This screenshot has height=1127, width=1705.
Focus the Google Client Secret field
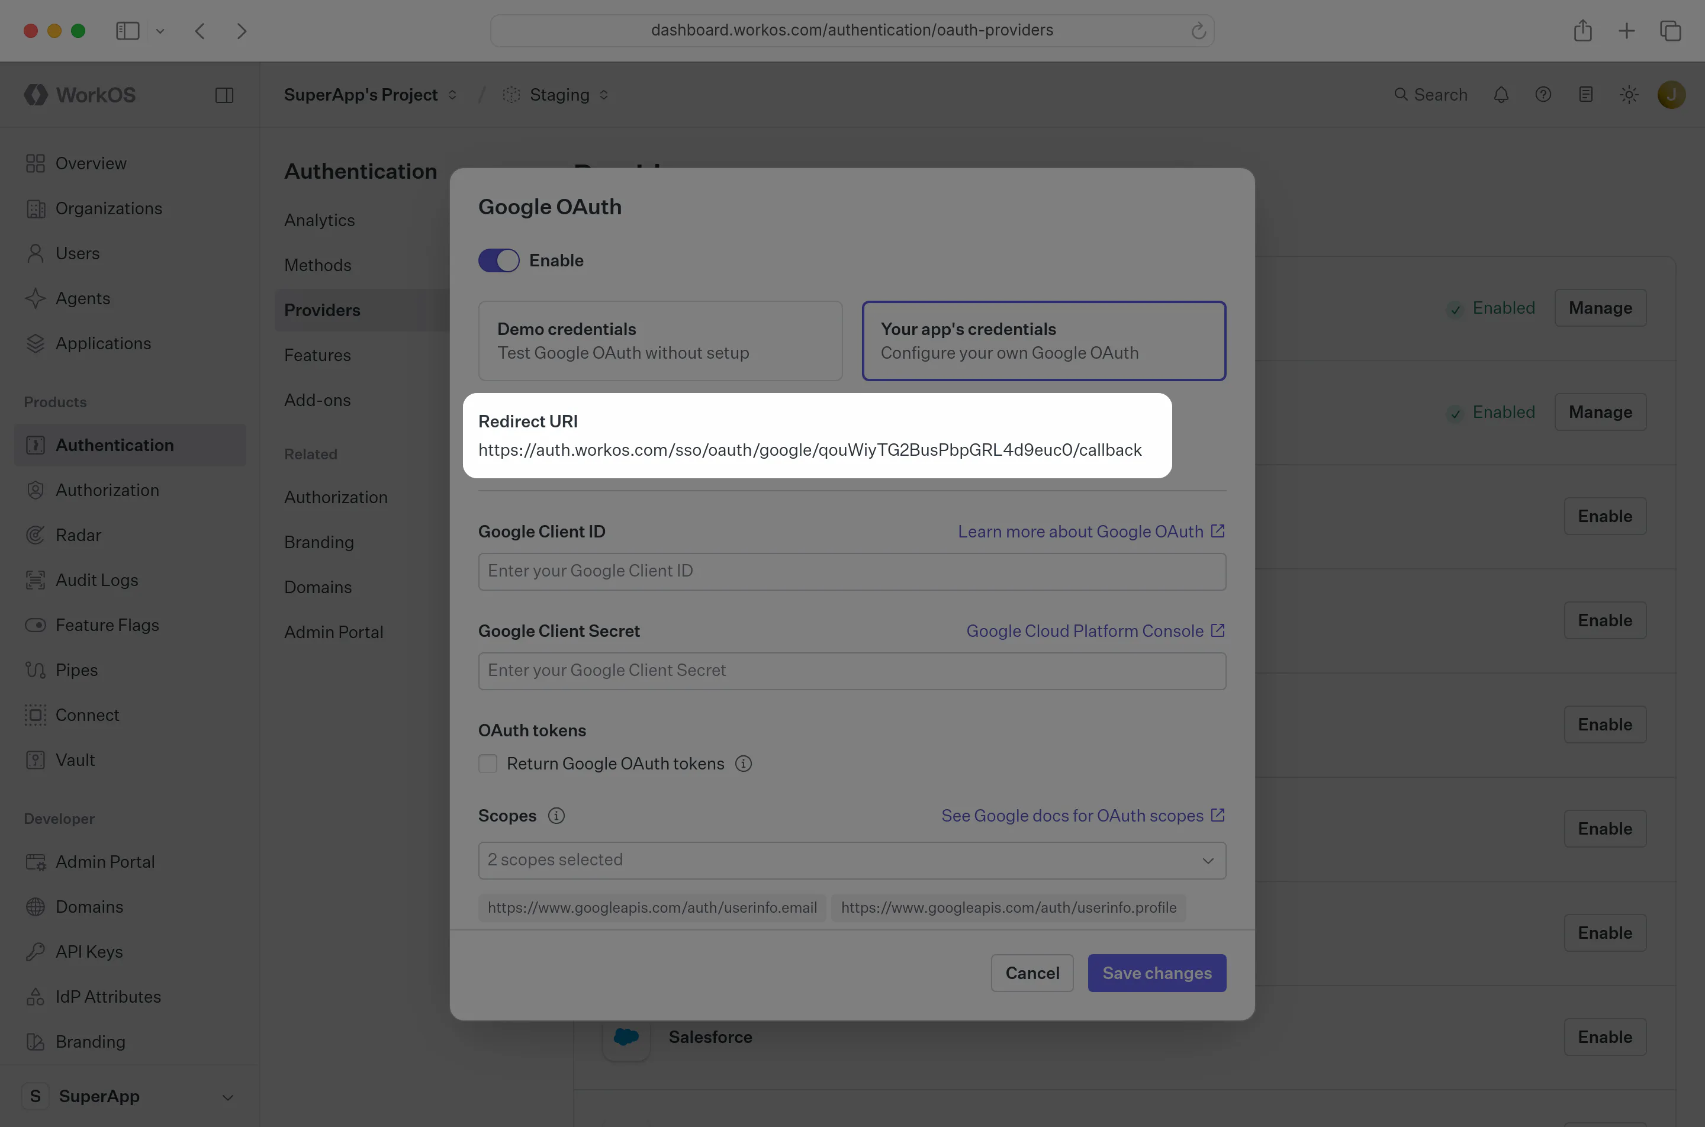[852, 671]
